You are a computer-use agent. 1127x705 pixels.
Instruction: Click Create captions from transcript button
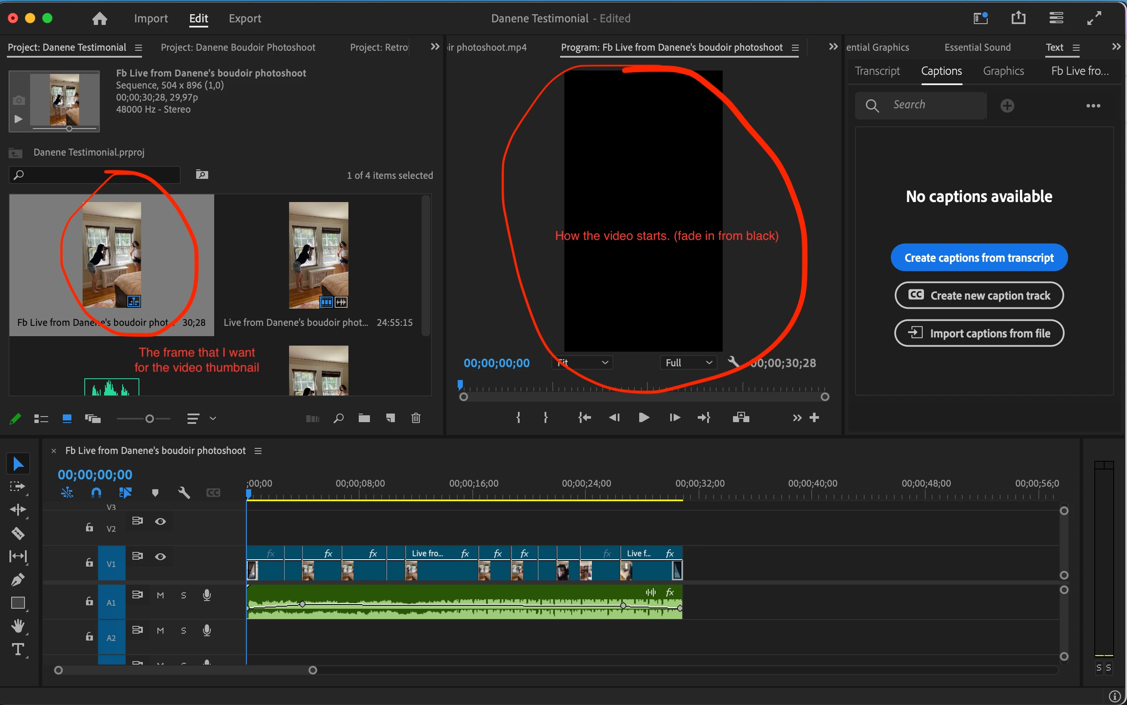pos(979,257)
